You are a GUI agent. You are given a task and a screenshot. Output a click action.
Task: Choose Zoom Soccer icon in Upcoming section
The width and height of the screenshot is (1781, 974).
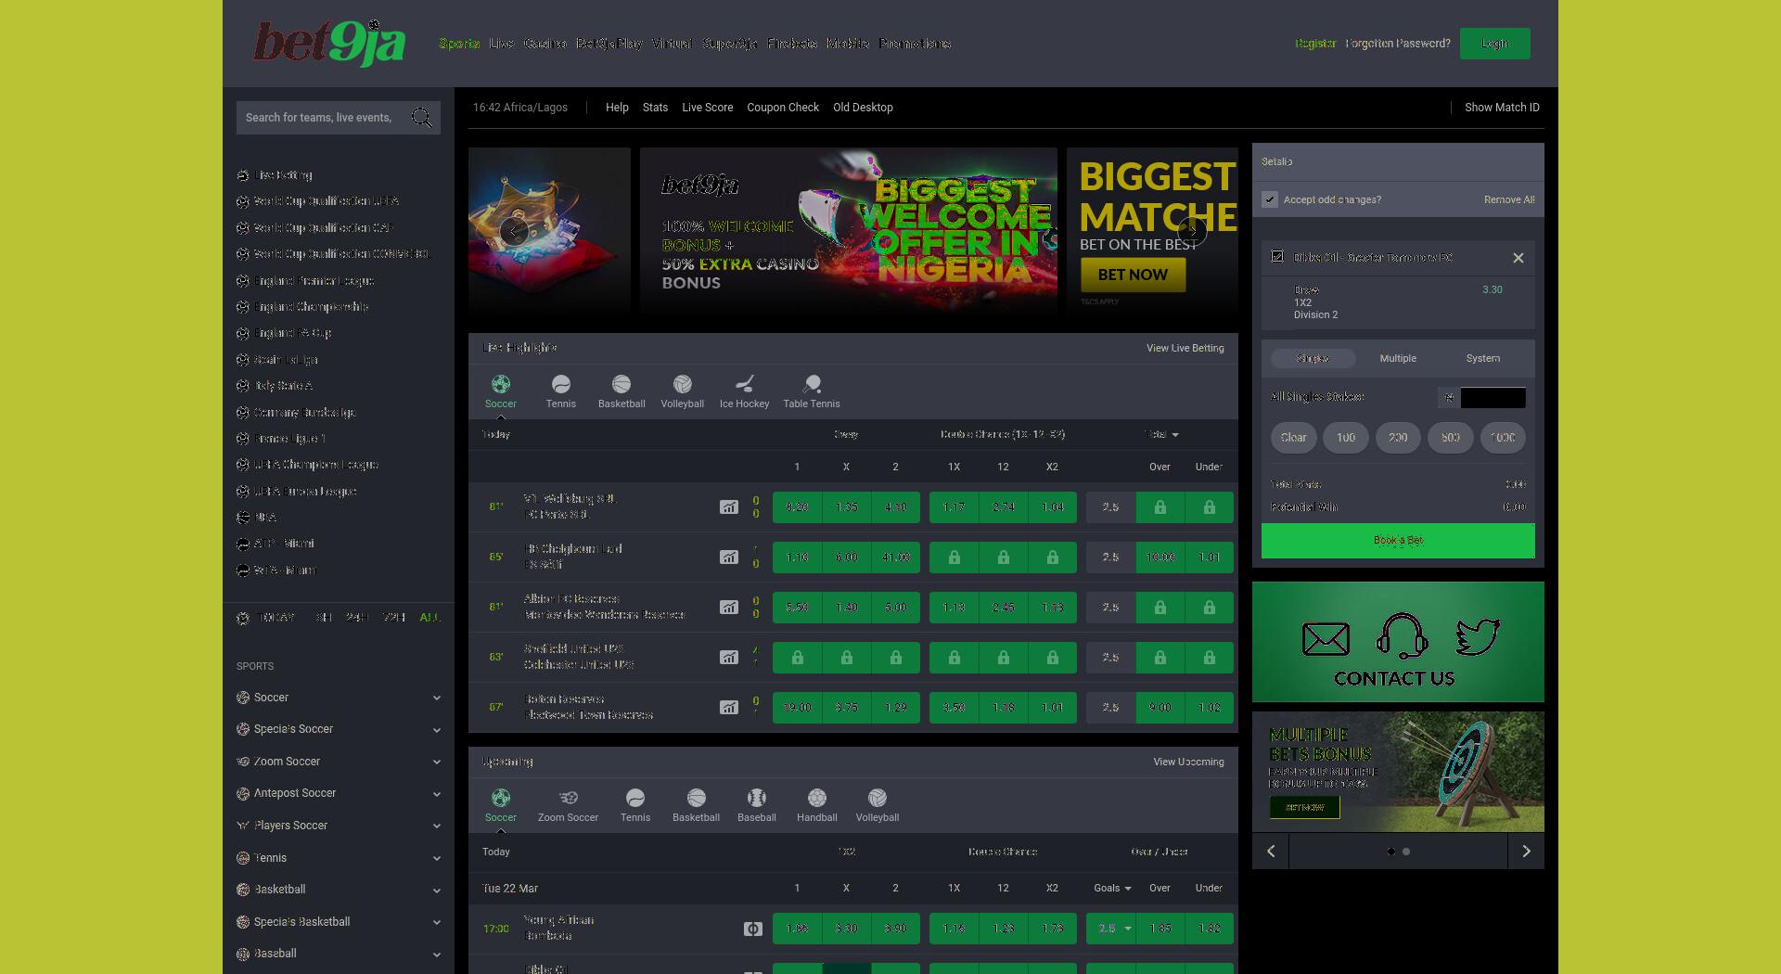(x=569, y=798)
